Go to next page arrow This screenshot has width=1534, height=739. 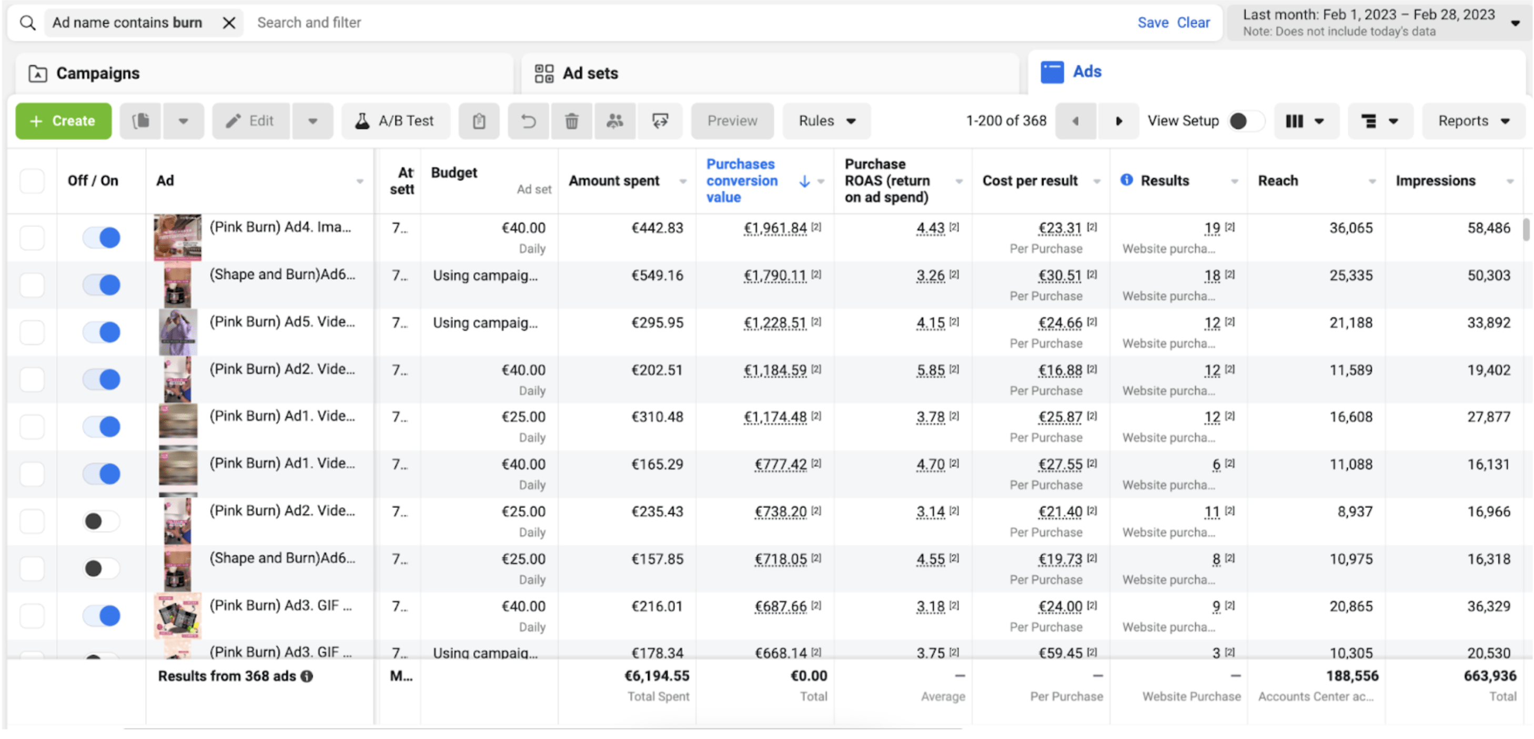coord(1118,121)
